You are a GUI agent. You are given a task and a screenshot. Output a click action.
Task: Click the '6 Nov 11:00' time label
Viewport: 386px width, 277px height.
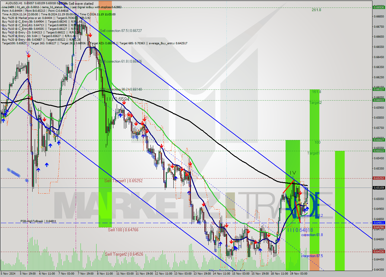[x=47, y=274]
